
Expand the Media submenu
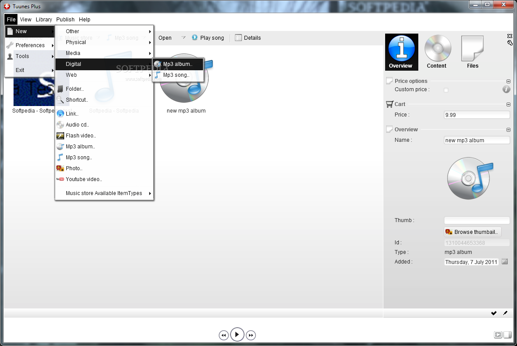click(104, 53)
